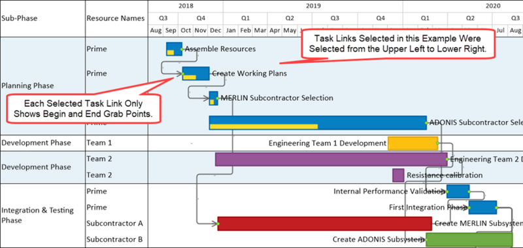Image resolution: width=523 pixels, height=248 pixels.
Task: Click the First Integration Phase label
Action: (x=428, y=207)
